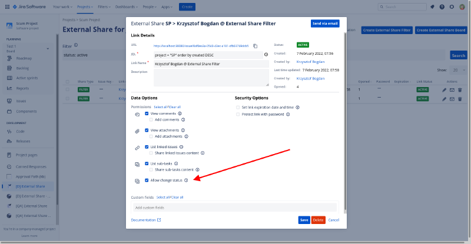This screenshot has width=471, height=244.
Task: Click info icon next to Add comments
Action: [x=183, y=119]
